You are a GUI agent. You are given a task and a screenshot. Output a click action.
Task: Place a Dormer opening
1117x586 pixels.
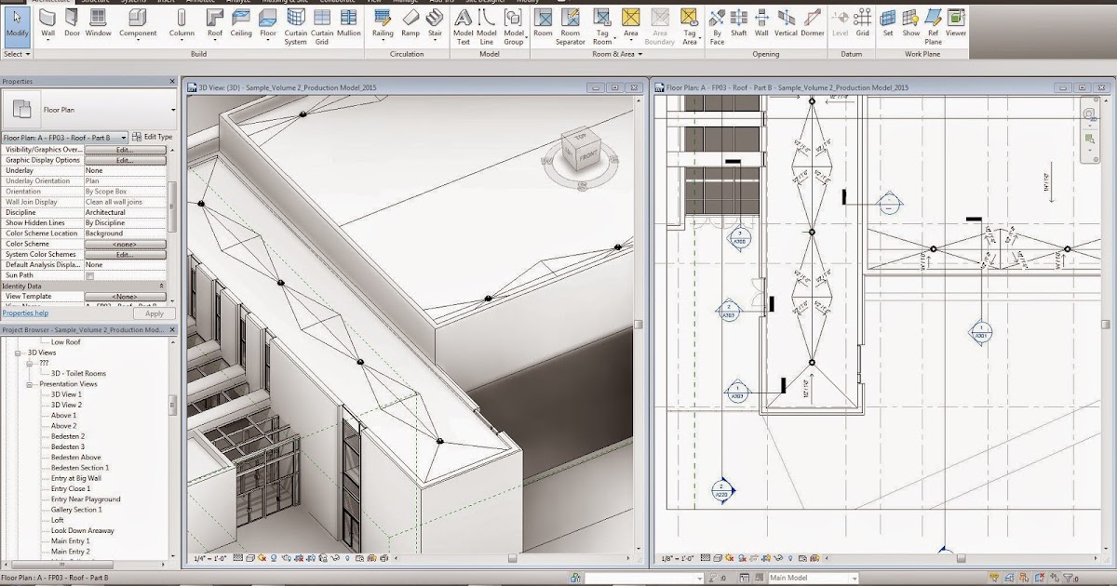(812, 23)
